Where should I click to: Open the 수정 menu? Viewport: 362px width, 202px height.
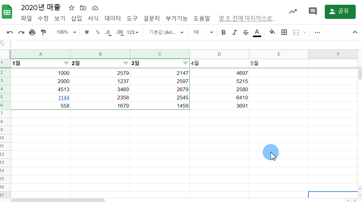[43, 19]
